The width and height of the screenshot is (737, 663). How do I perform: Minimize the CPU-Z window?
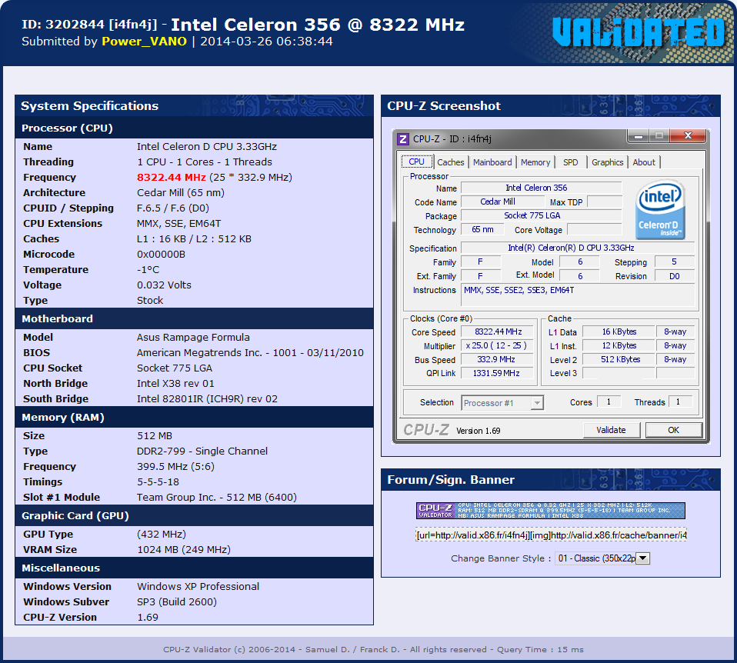(639, 136)
